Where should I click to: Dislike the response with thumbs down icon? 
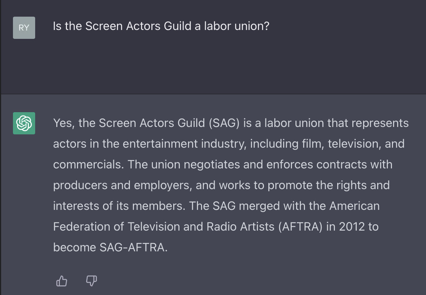[91, 281]
